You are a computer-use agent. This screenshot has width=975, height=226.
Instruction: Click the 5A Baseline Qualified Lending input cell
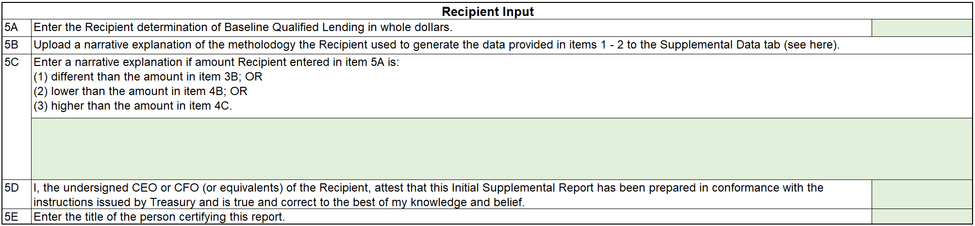click(922, 28)
